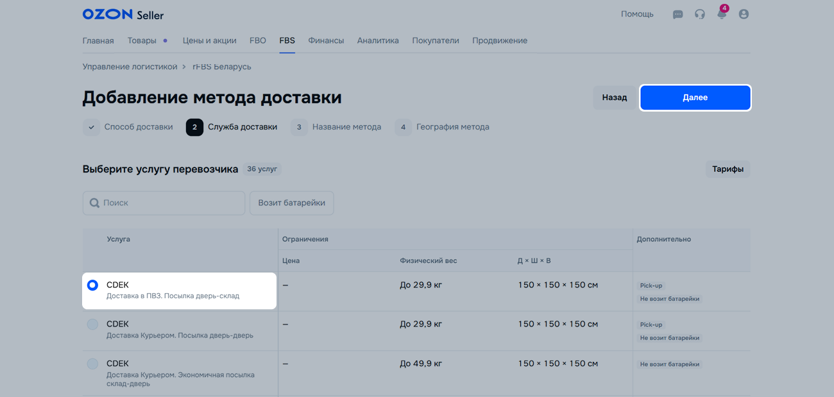Toggle the Возит батарейки filter
This screenshot has height=397, width=834.
291,203
